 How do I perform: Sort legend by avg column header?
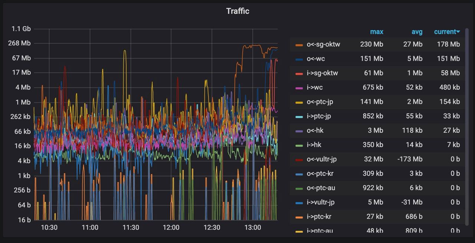tap(417, 32)
